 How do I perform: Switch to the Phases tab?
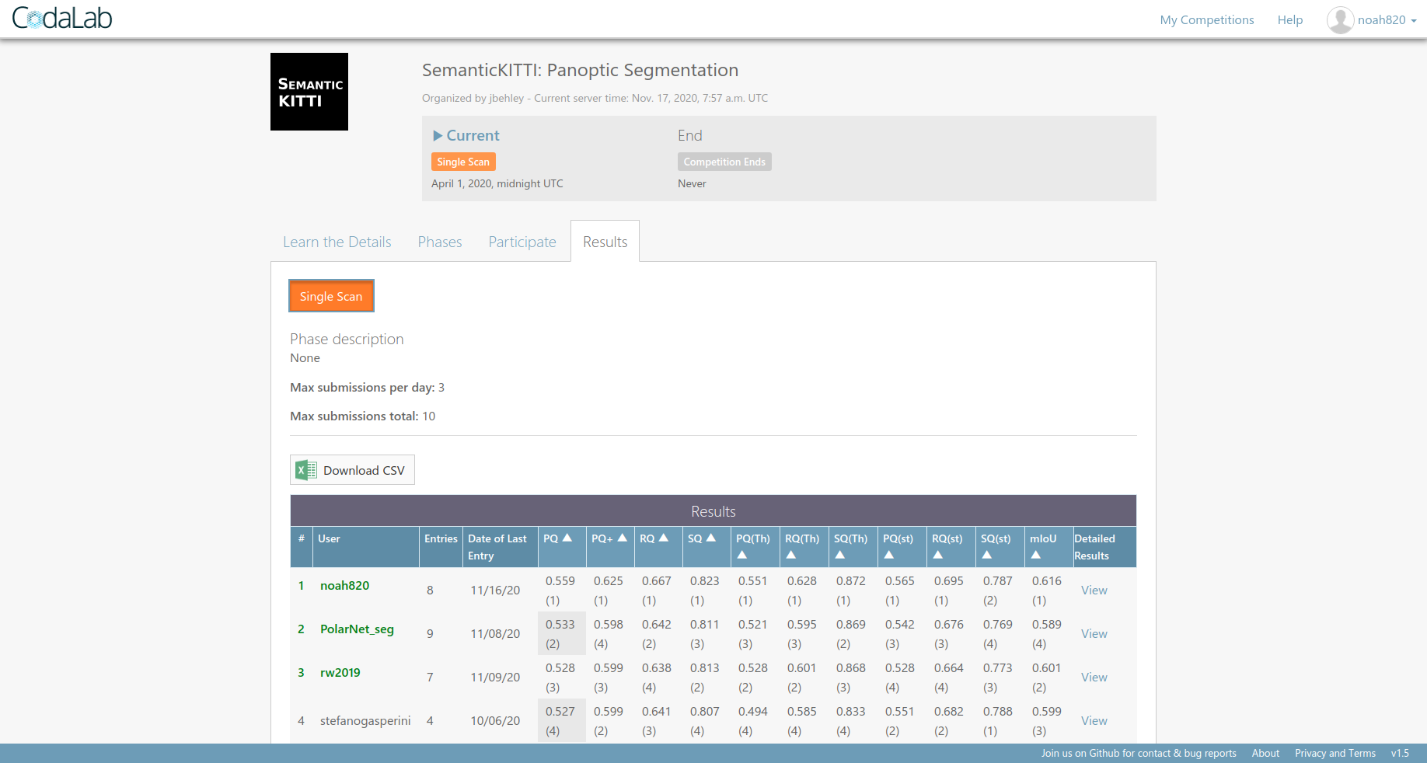point(440,242)
